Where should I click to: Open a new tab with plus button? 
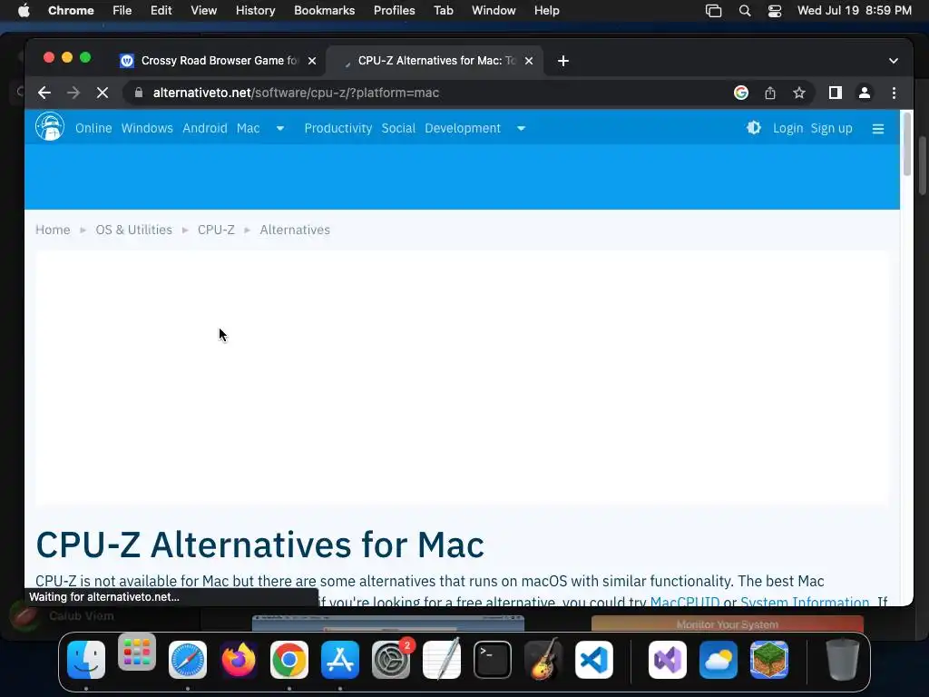click(562, 61)
